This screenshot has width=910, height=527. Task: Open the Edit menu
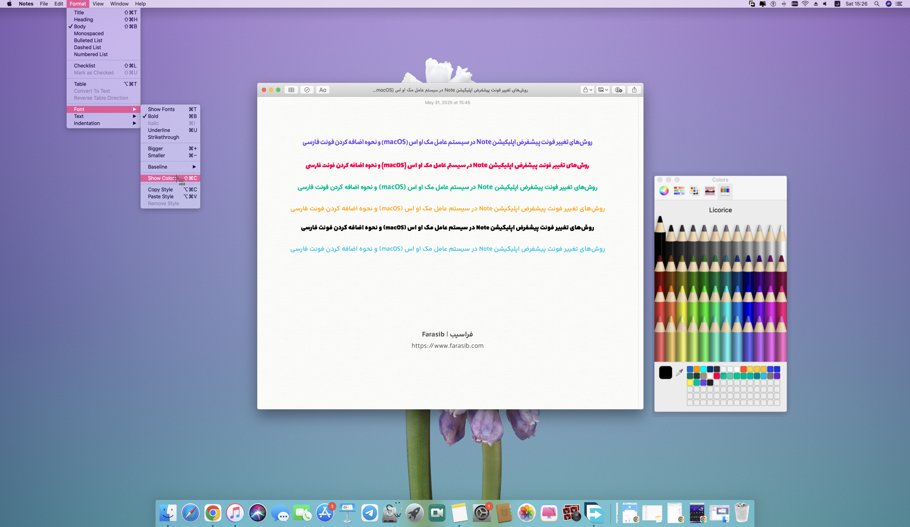click(x=58, y=4)
